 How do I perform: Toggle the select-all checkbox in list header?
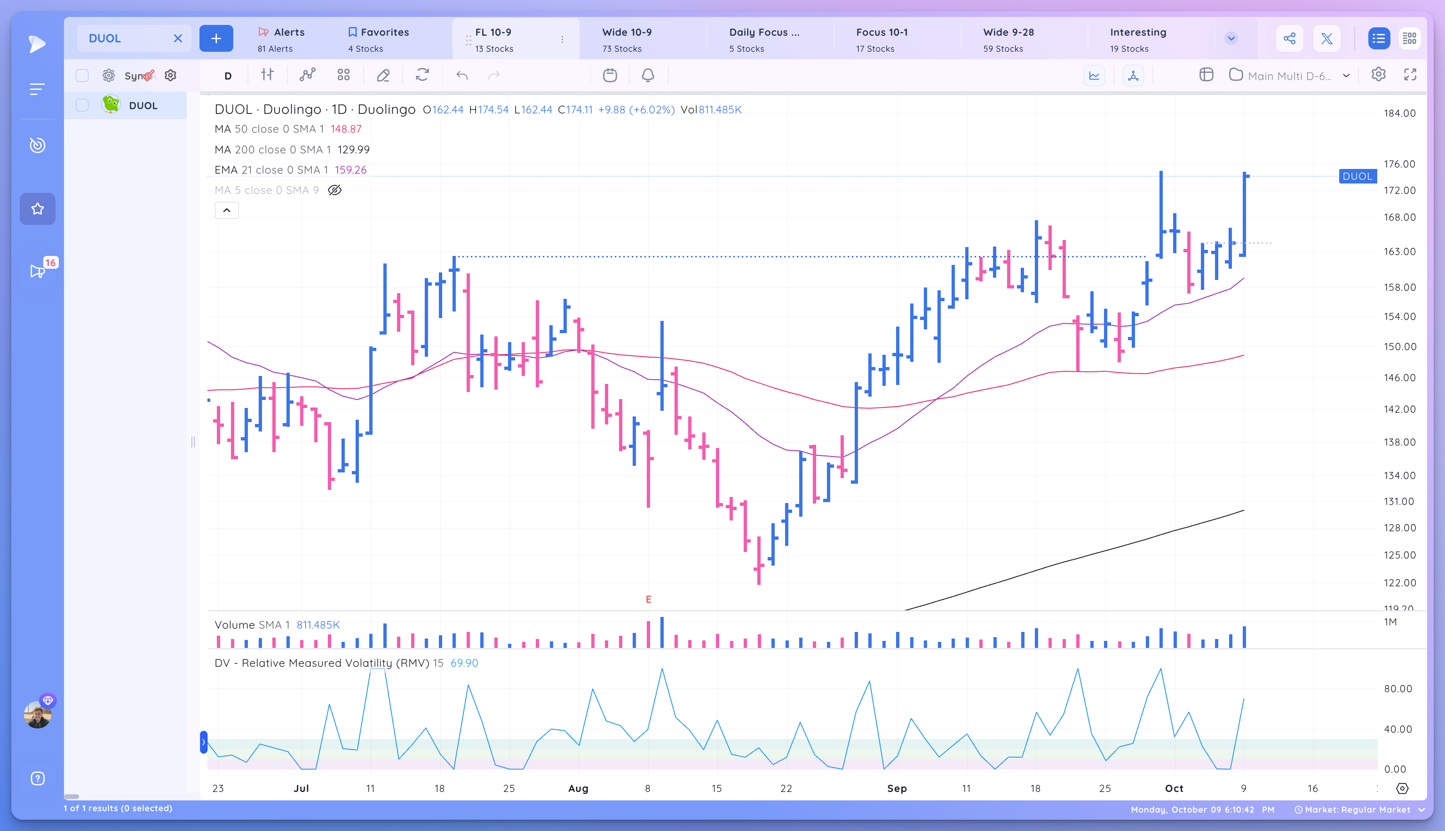click(82, 75)
